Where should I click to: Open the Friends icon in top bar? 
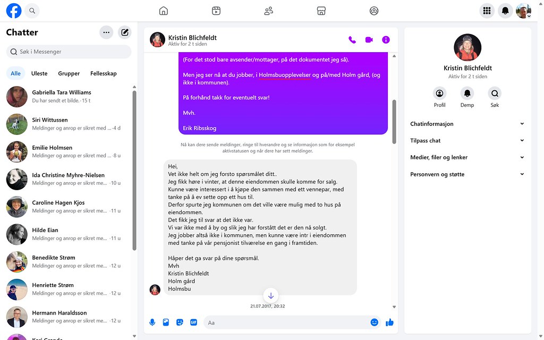click(x=269, y=11)
